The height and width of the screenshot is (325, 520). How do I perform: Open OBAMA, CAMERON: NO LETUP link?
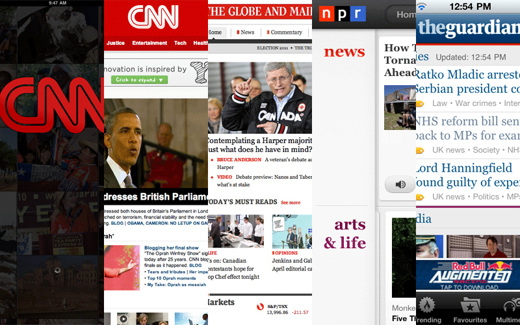click(x=168, y=223)
